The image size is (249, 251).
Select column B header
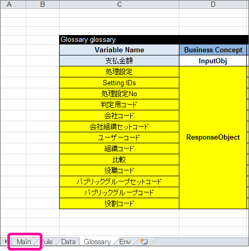click(42, 4)
